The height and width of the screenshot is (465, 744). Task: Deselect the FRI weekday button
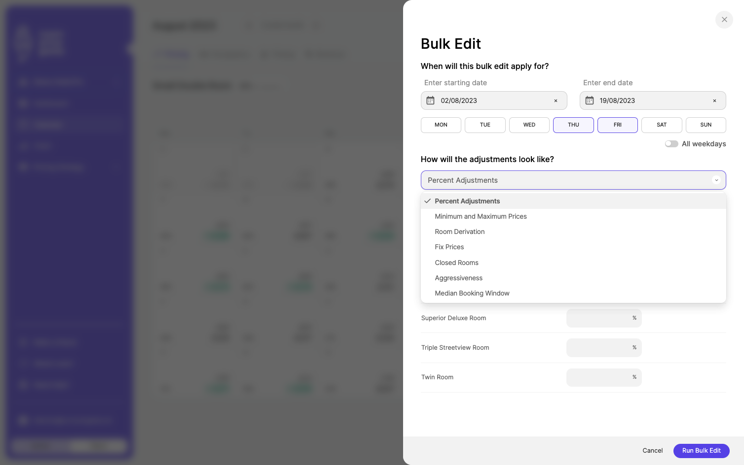click(x=618, y=125)
